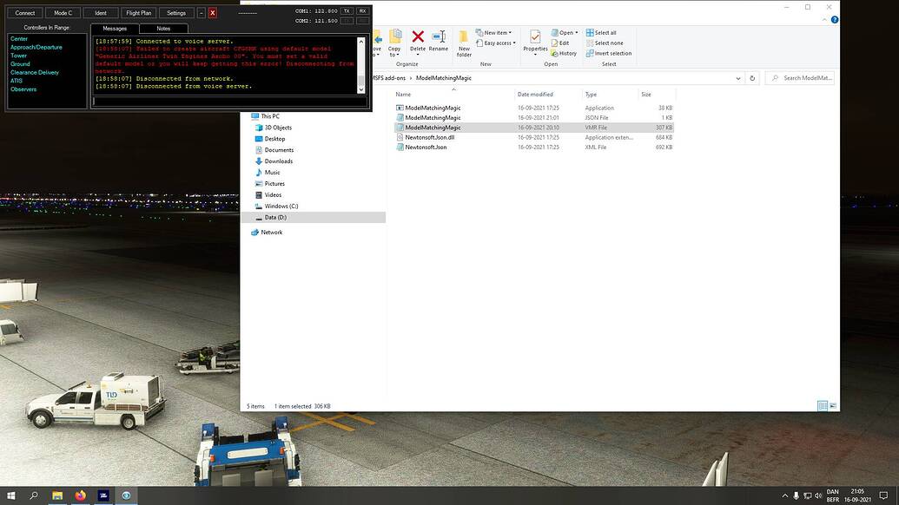Open the Easy access dropdown
The height and width of the screenshot is (505, 899).
point(500,43)
